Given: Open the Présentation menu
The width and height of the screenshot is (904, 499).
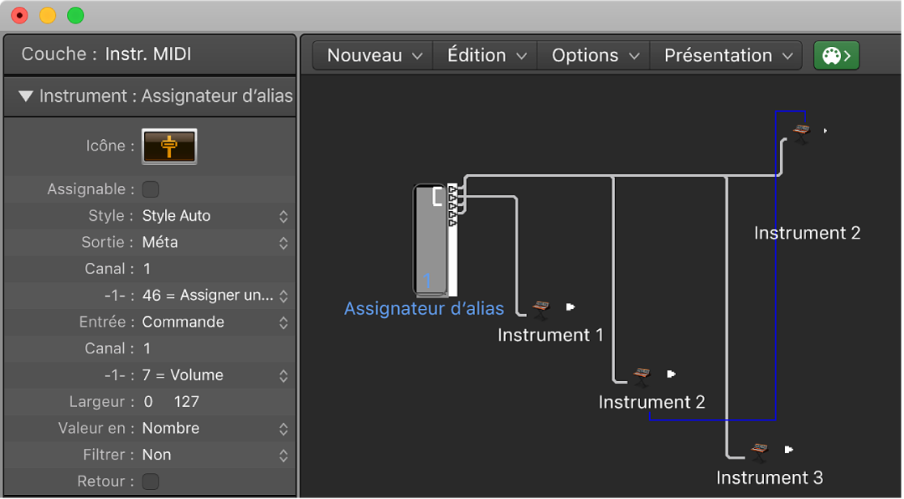Looking at the screenshot, I should [x=727, y=56].
